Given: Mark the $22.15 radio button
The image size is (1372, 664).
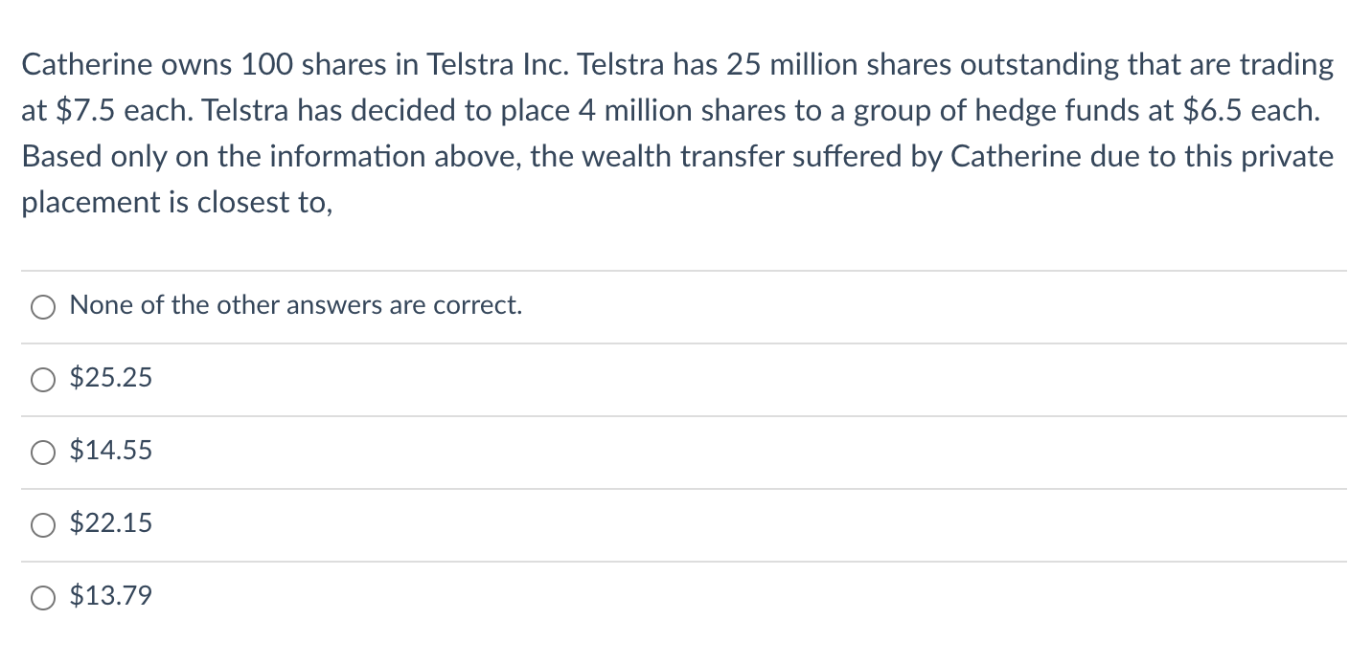Looking at the screenshot, I should (x=43, y=525).
